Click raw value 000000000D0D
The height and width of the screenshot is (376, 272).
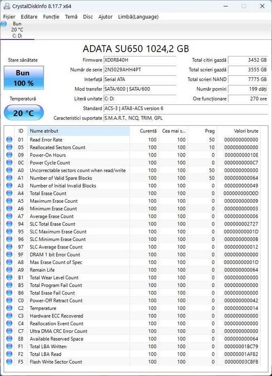click(241, 193)
